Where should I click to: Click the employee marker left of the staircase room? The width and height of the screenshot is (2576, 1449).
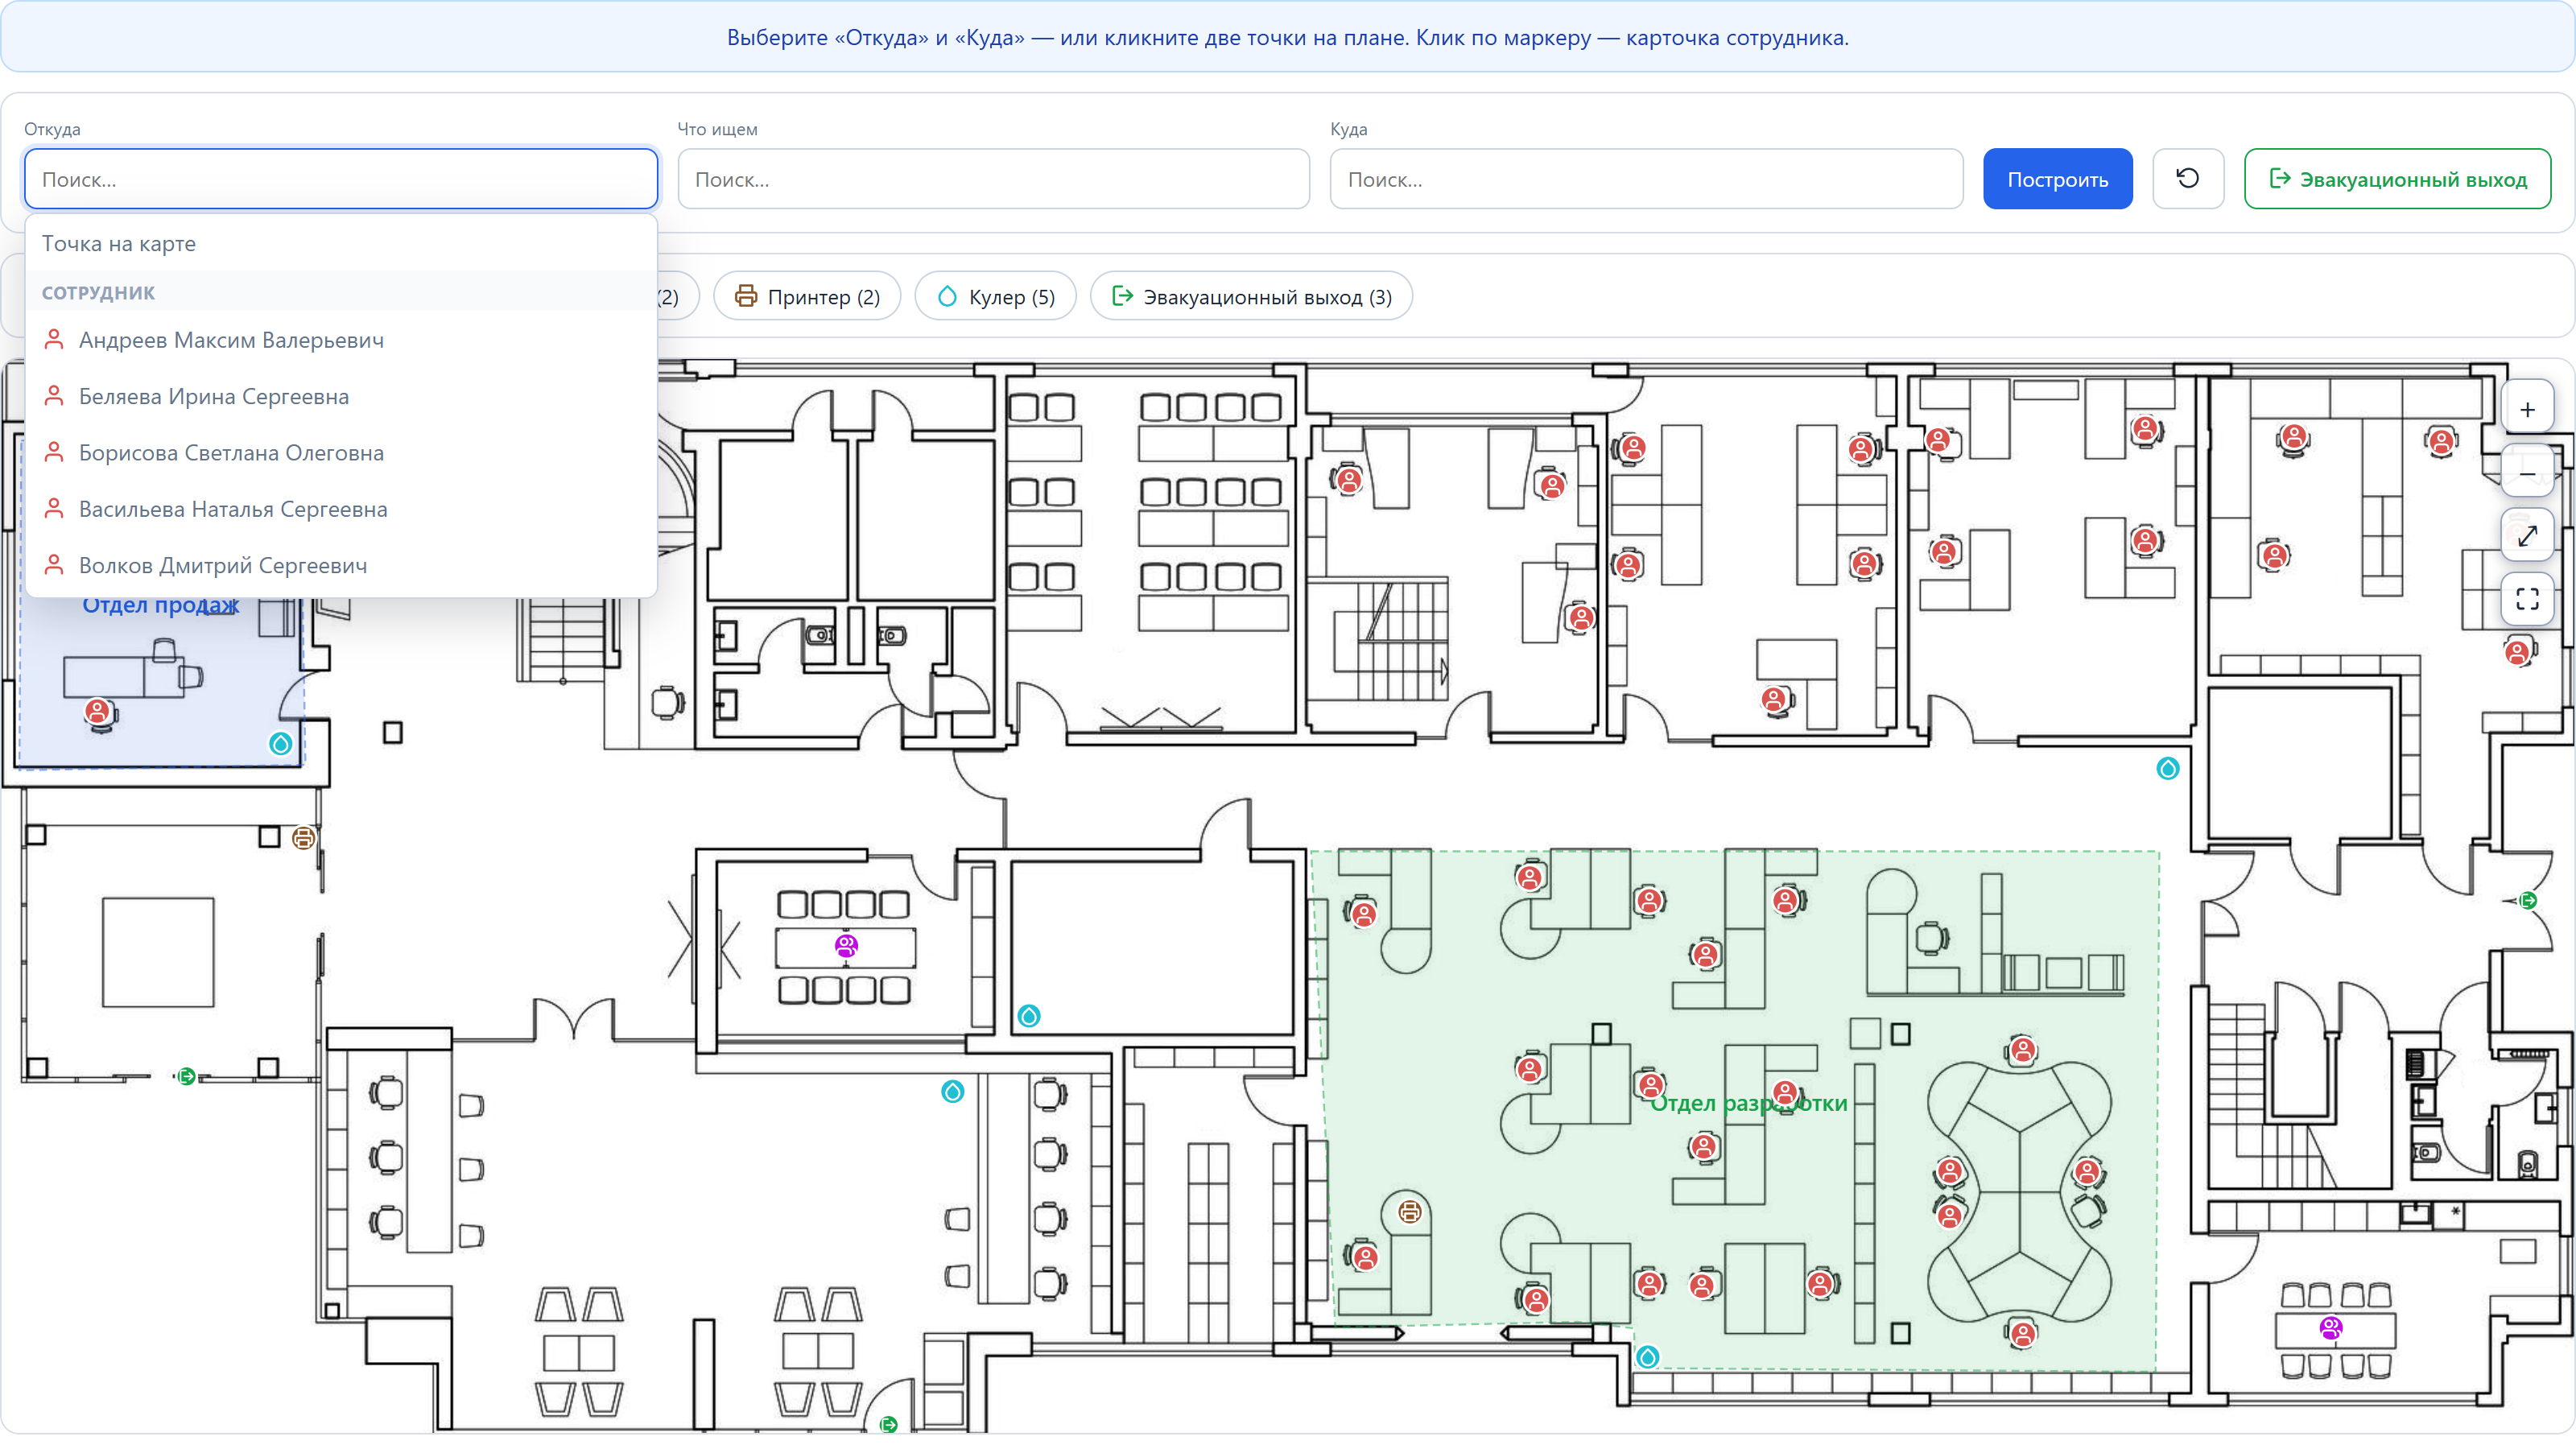(1349, 480)
